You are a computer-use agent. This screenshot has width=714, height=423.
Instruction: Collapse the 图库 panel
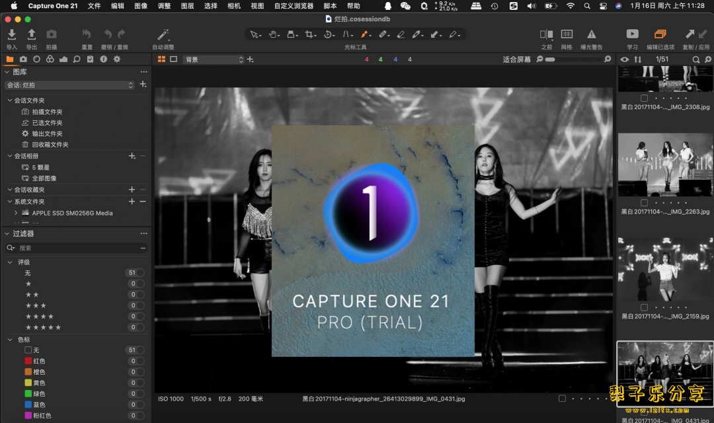pyautogui.click(x=7, y=72)
